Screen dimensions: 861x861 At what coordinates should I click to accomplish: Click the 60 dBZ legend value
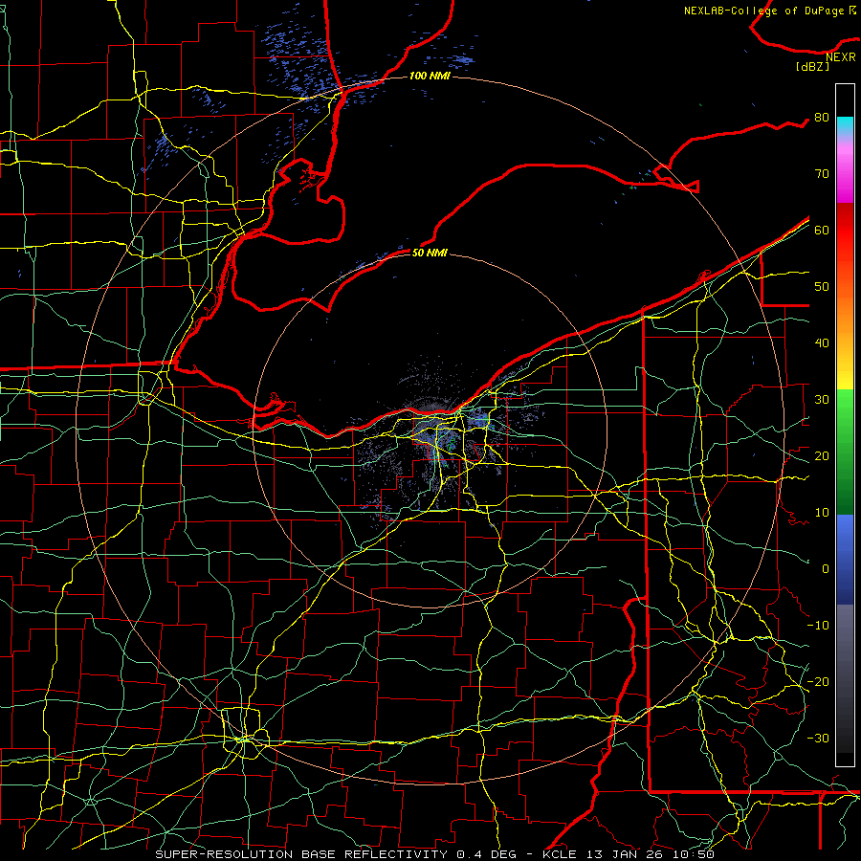coord(822,230)
